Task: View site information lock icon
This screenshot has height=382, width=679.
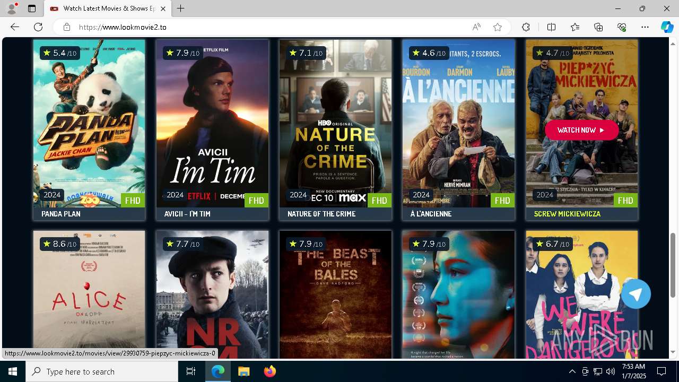Action: pyautogui.click(x=66, y=27)
